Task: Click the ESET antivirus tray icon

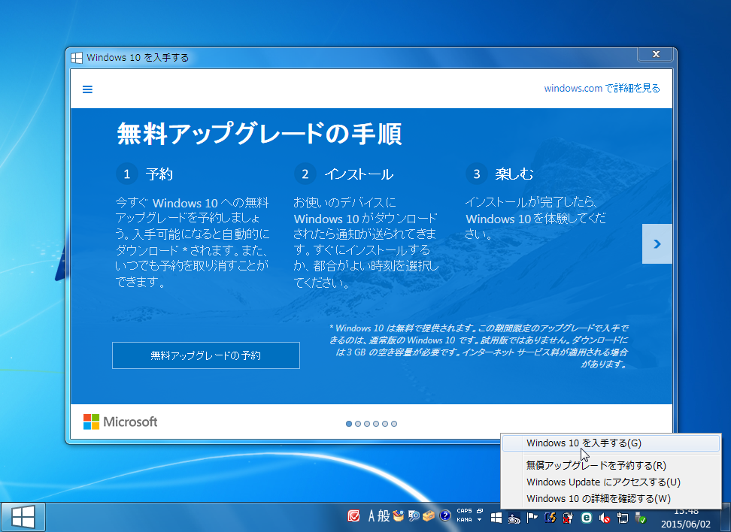Action: click(x=587, y=518)
